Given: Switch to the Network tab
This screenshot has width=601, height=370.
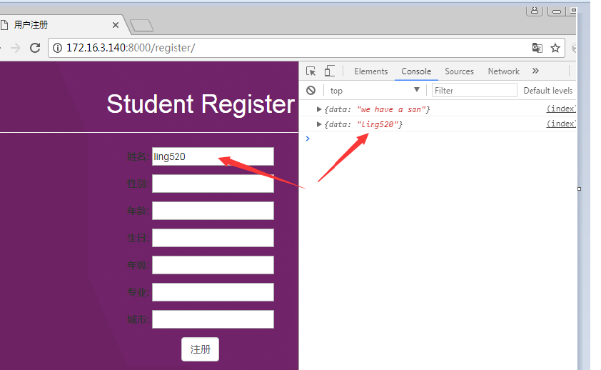Looking at the screenshot, I should [x=504, y=71].
